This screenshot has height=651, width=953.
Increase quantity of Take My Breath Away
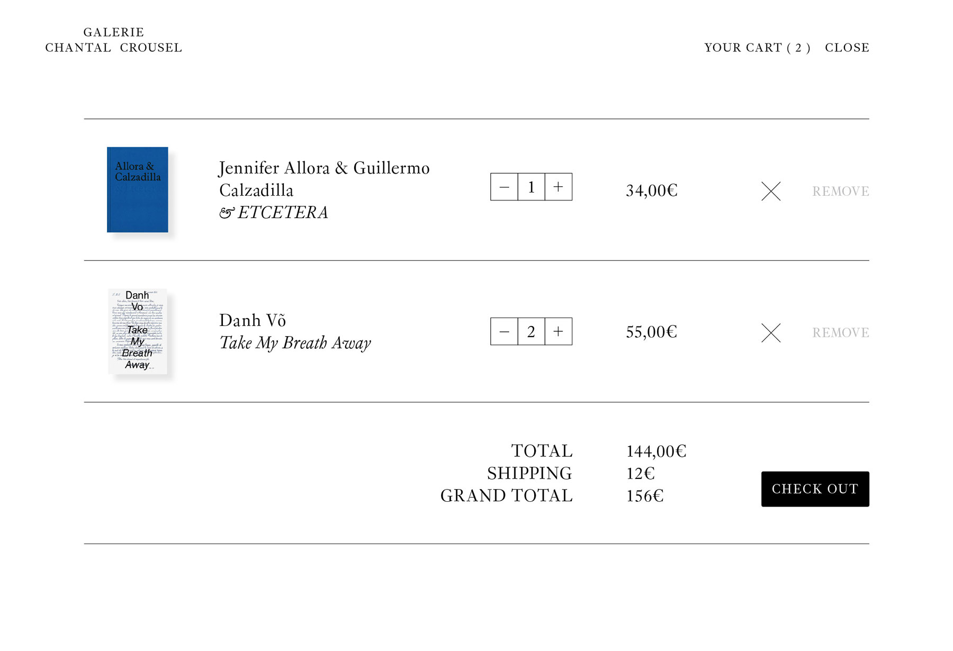click(x=558, y=332)
